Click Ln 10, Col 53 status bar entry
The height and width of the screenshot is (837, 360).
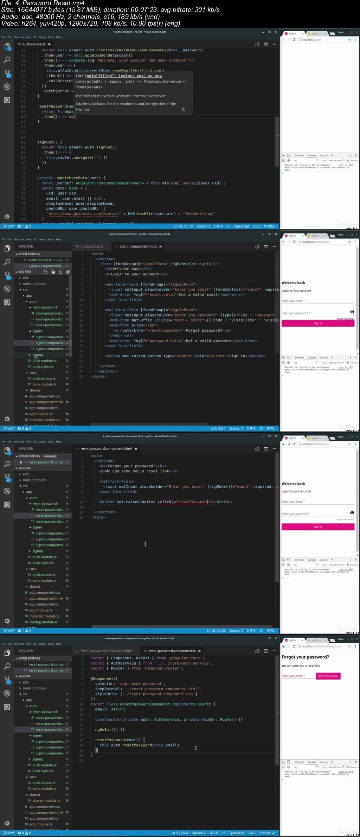tap(216, 631)
